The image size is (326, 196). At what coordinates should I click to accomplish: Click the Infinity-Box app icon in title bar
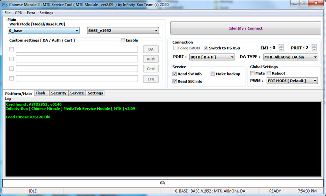pyautogui.click(x=5, y=5)
